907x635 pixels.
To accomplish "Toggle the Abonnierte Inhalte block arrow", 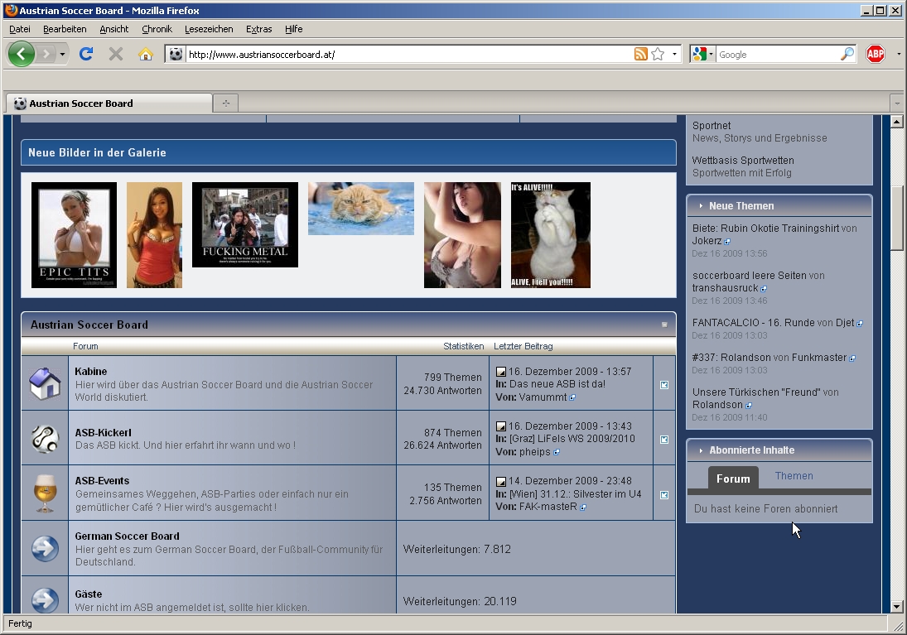I will pyautogui.click(x=701, y=450).
